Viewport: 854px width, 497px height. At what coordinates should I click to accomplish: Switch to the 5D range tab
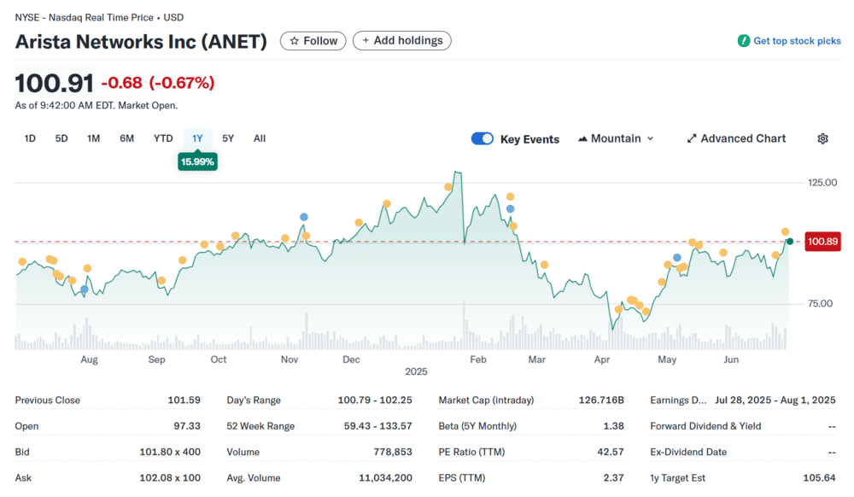61,139
